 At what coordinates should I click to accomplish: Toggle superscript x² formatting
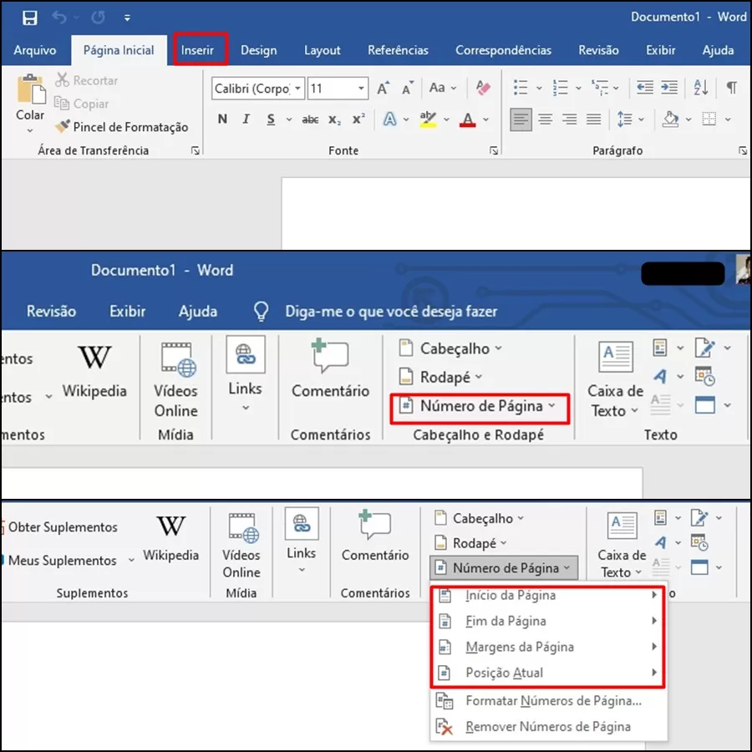(x=358, y=119)
